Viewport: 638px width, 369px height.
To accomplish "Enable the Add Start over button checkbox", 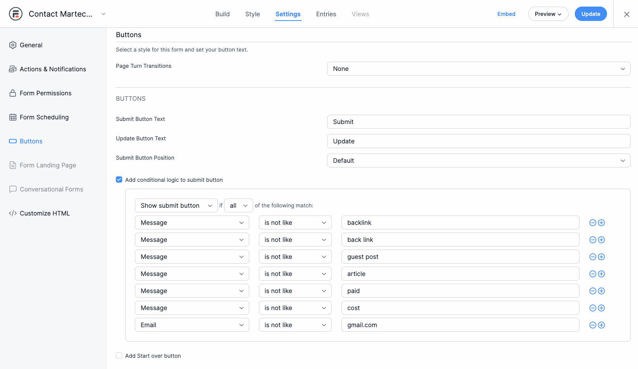I will coord(119,355).
